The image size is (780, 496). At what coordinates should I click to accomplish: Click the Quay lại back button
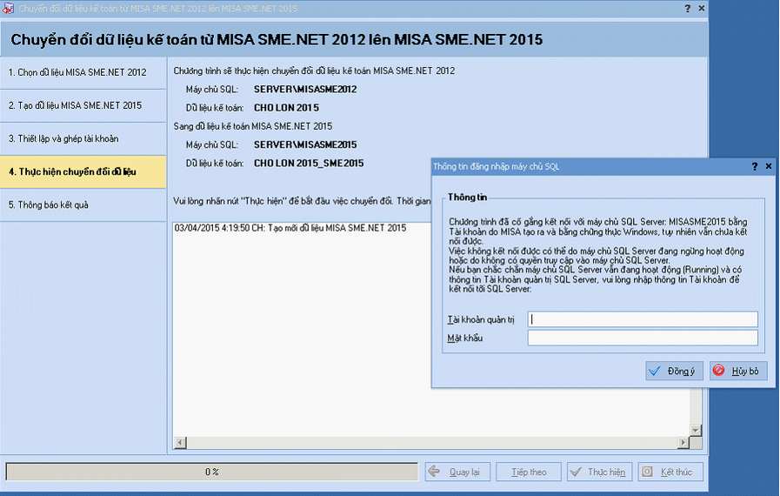(x=457, y=473)
